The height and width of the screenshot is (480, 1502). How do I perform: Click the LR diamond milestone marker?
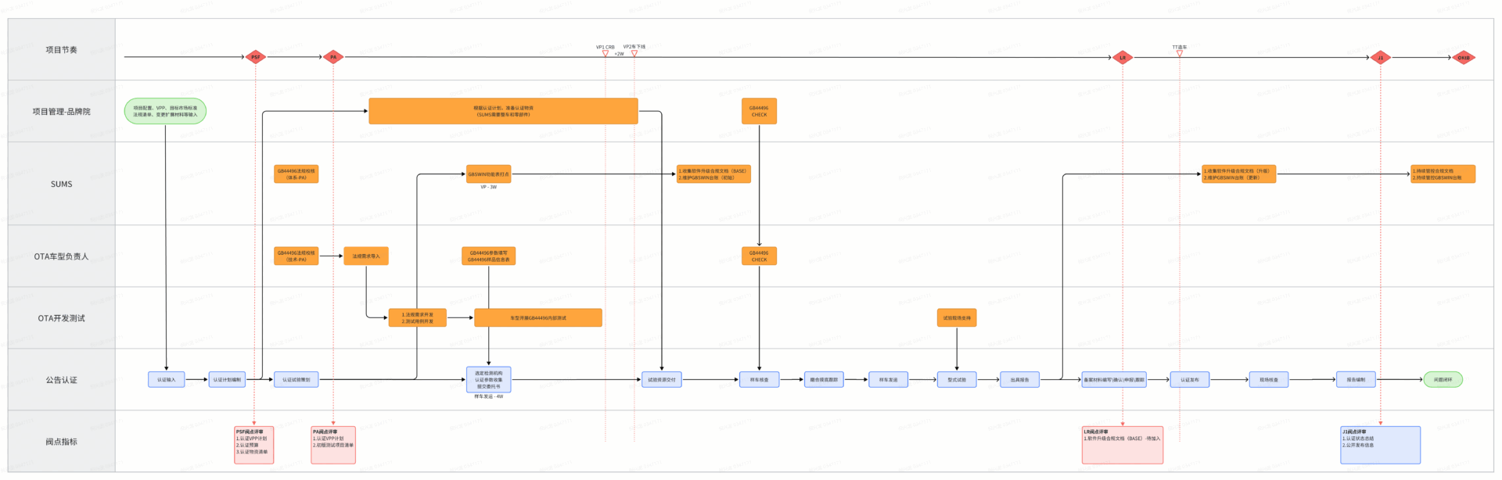pos(1123,58)
